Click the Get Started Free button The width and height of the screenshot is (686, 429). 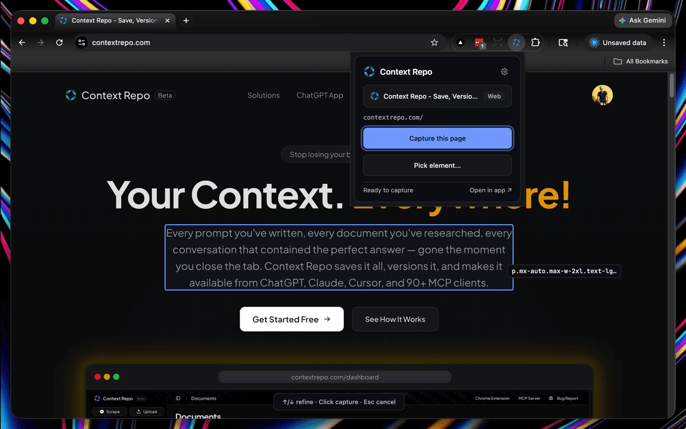coord(292,319)
